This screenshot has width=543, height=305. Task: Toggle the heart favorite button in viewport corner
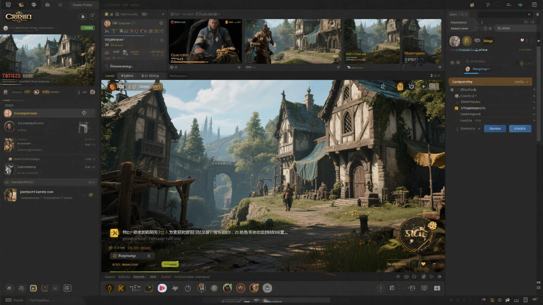click(423, 264)
